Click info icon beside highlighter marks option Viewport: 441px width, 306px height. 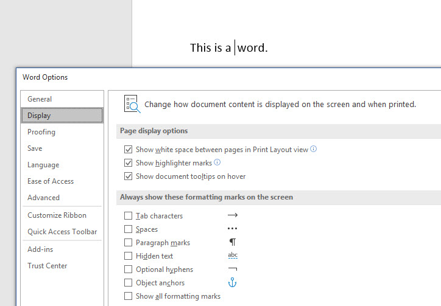(x=217, y=162)
